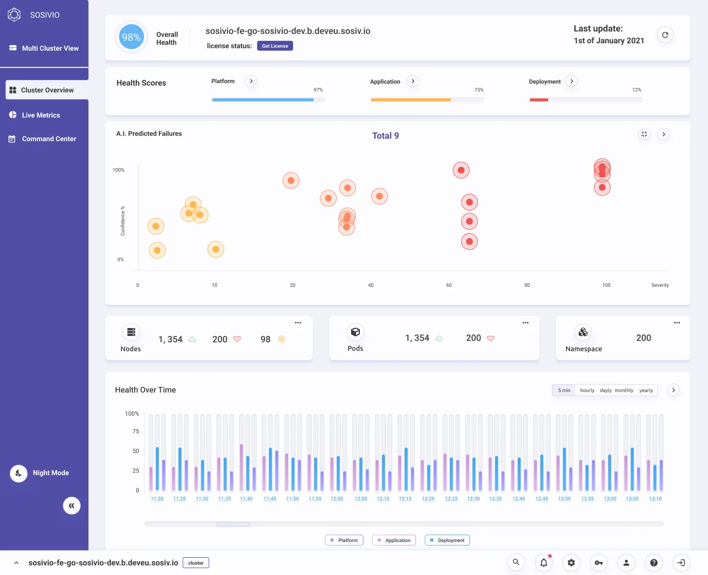
Task: Toggle Platform series in chart legend
Action: pyautogui.click(x=344, y=540)
